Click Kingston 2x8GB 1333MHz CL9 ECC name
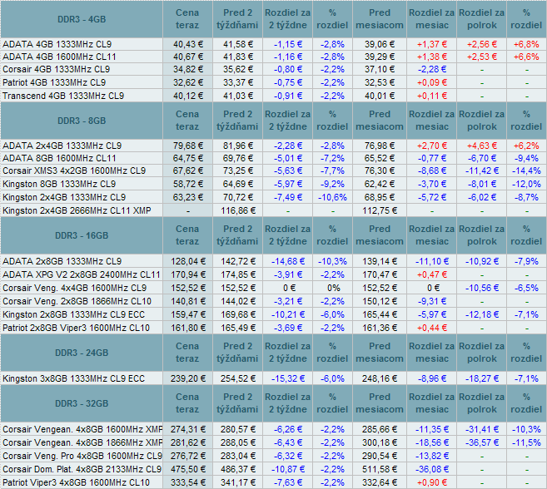 (73, 314)
